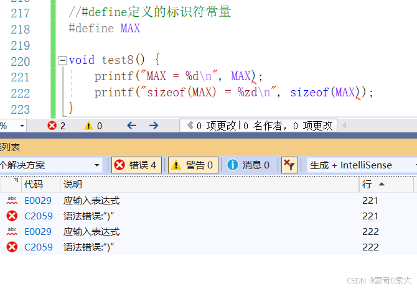Click 语法错误:")" description for line 222
This screenshot has height=289, width=417.
88,247
